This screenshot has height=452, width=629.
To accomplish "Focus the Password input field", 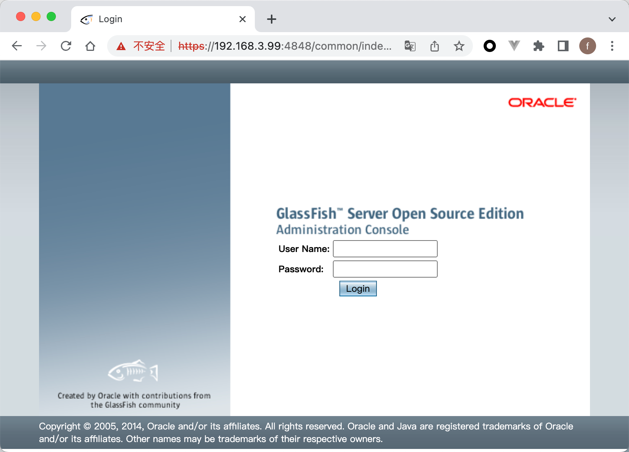I will (x=385, y=269).
